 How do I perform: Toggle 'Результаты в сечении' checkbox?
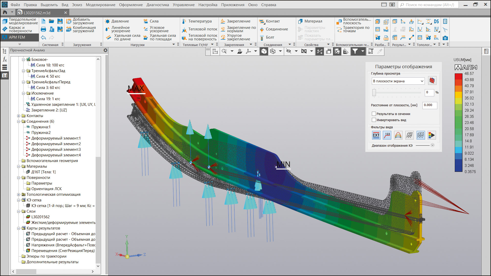374,113
